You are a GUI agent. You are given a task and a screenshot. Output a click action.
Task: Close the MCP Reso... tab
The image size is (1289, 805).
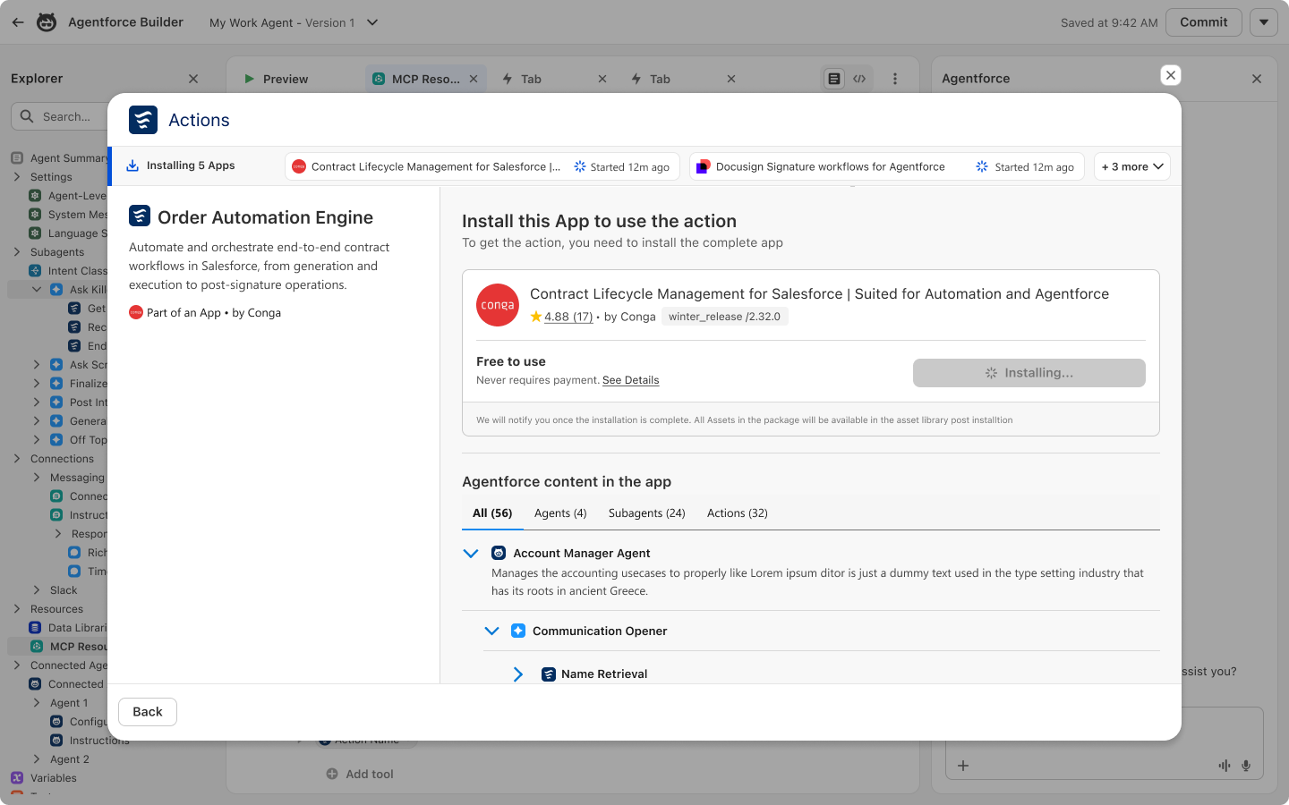474,79
